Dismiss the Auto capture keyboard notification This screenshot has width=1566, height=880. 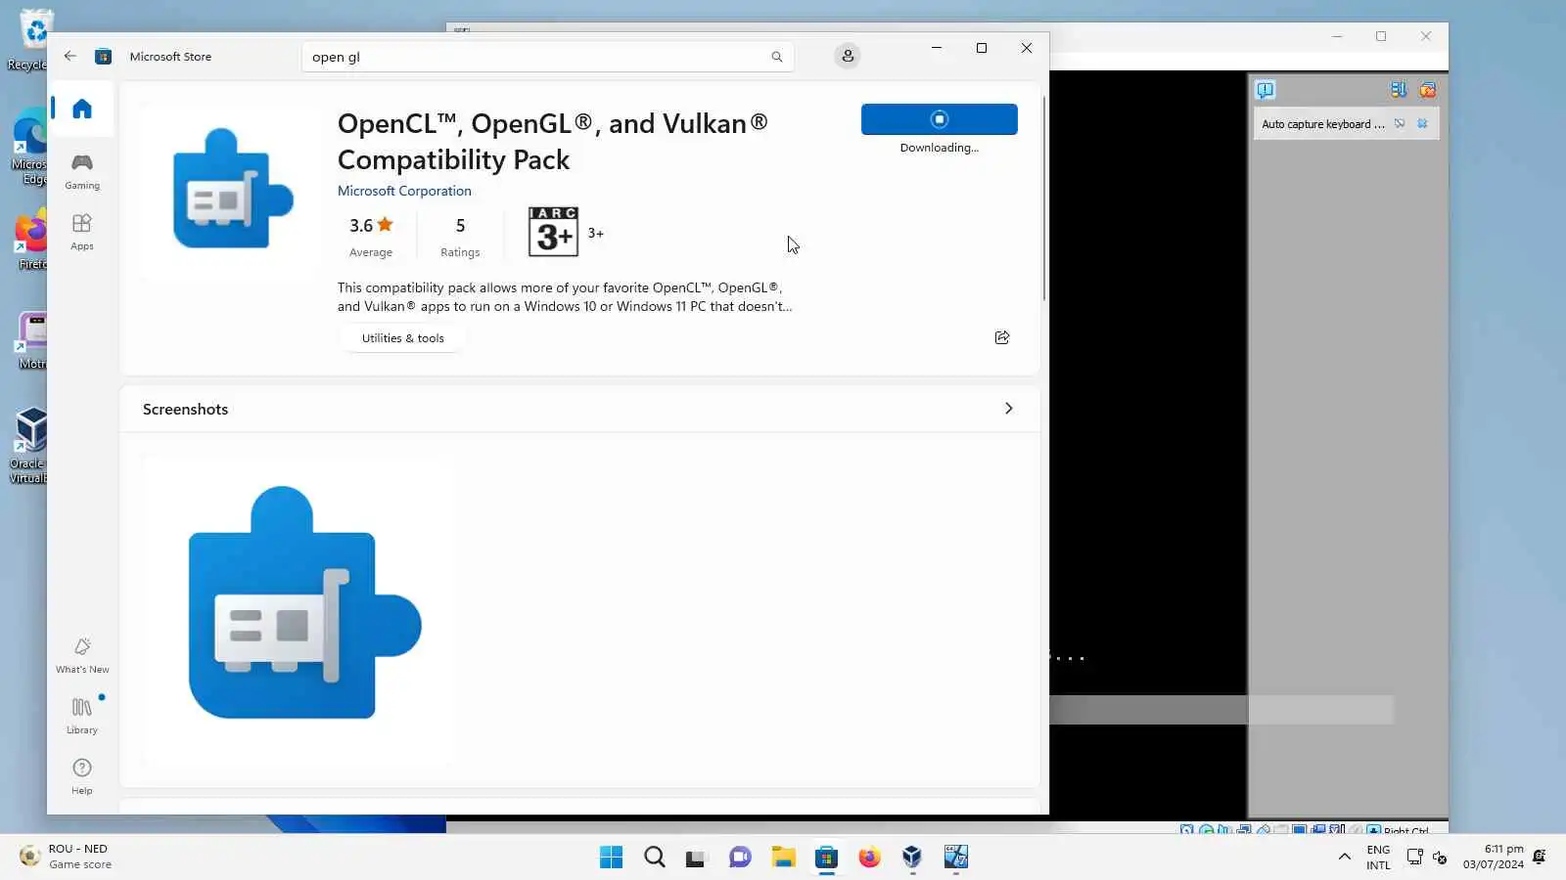point(1423,123)
